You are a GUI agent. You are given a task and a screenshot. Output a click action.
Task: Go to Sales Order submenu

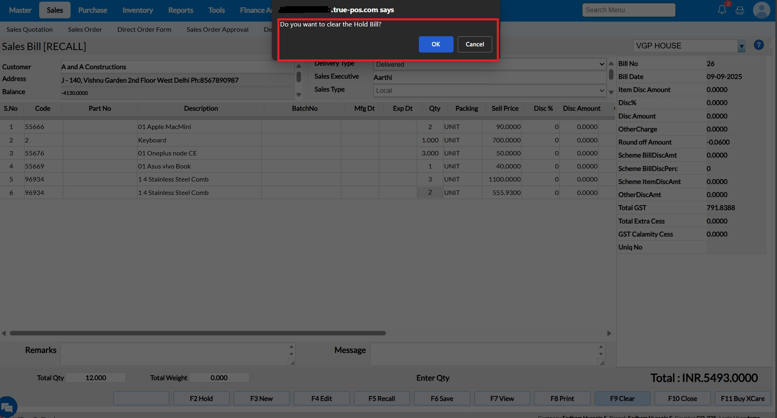pyautogui.click(x=85, y=29)
